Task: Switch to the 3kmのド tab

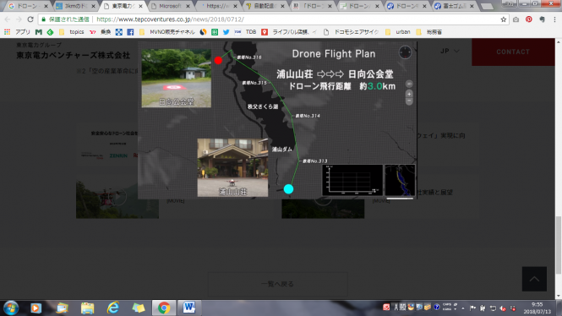Action: [76, 6]
